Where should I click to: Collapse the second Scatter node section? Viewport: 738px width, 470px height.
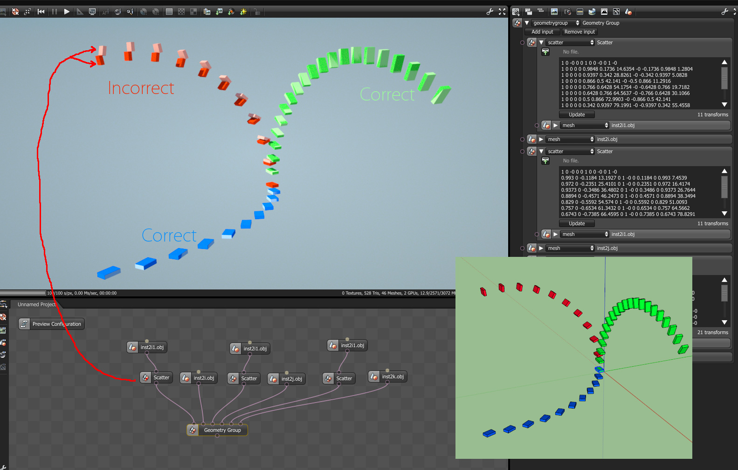coord(541,151)
